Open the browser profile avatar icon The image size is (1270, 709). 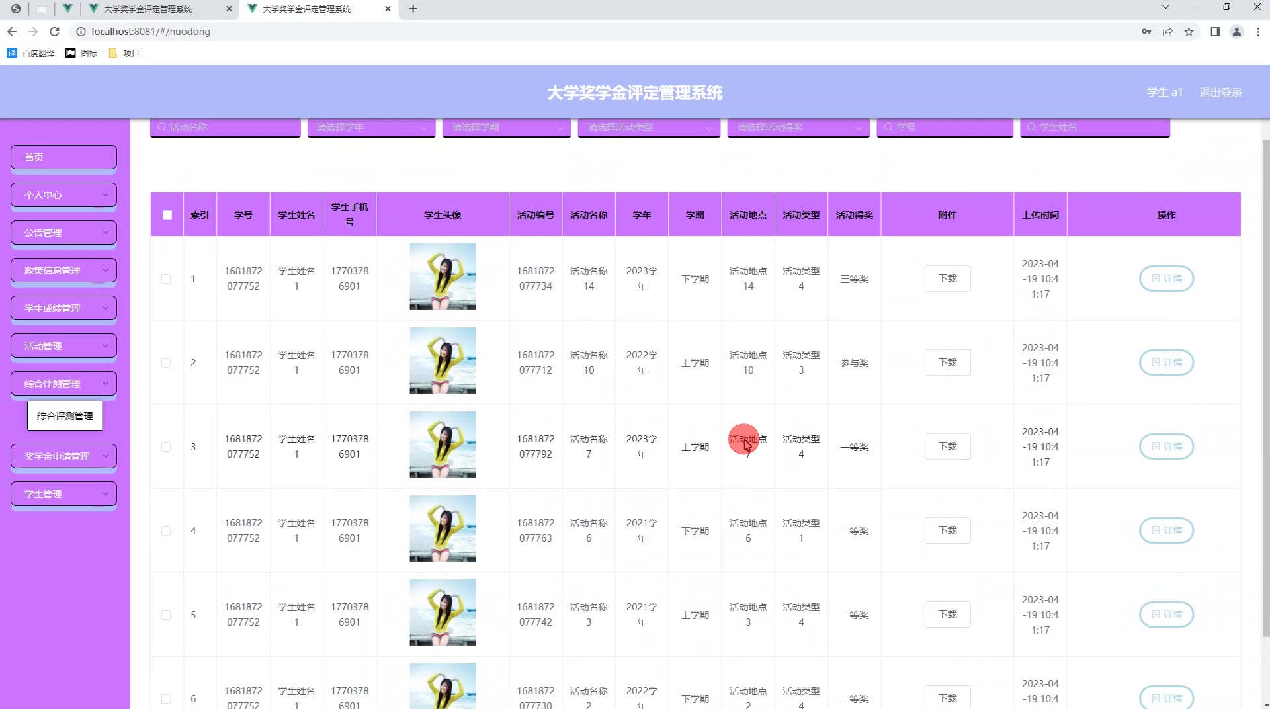[x=1236, y=32]
